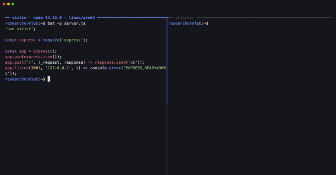Click the app.post('/') route line
The image size is (336, 175).
75,62
